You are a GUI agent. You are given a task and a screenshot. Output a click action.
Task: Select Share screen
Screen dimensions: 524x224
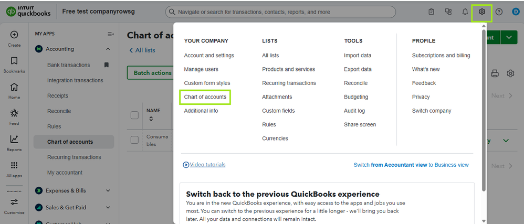[x=360, y=124]
